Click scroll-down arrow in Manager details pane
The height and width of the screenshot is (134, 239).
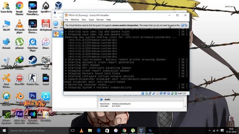(x=185, y=106)
